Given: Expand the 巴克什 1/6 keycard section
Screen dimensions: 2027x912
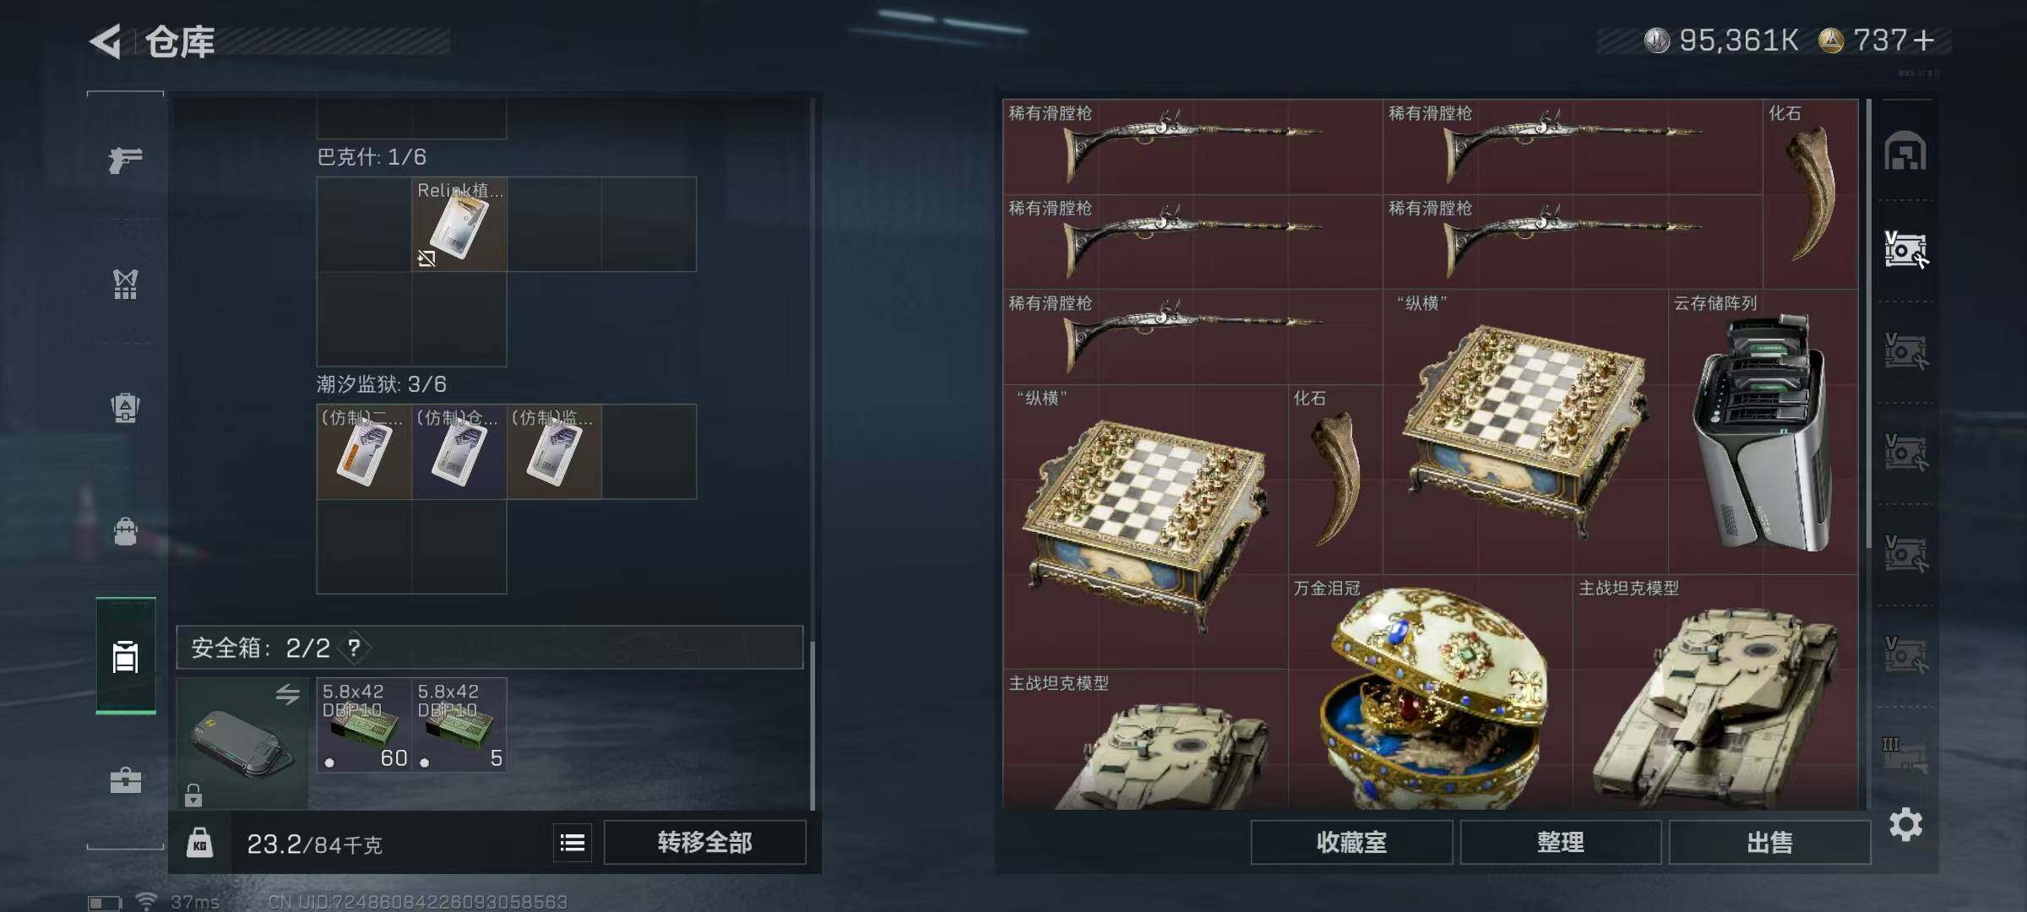Looking at the screenshot, I should point(372,157).
